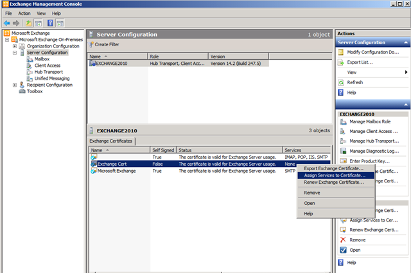Collapse the Microsoft Exchange On-Premises node
The width and height of the screenshot is (411, 273).
7,40
